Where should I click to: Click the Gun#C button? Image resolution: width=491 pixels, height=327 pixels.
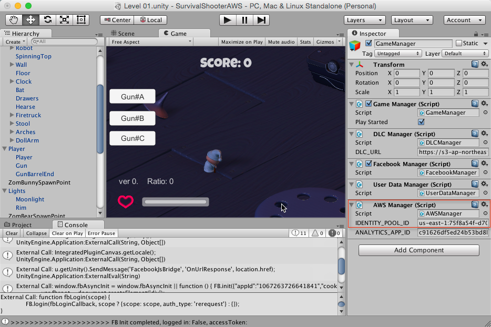click(132, 138)
